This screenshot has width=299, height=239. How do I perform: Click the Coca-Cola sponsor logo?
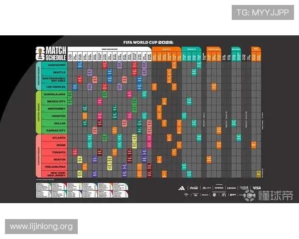pyautogui.click(x=193, y=188)
